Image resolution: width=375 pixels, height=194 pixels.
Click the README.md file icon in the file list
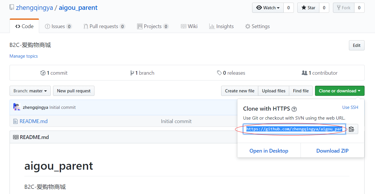(16, 121)
